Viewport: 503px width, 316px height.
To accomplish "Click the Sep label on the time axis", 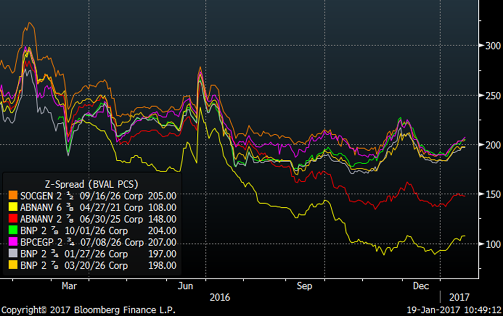I will coord(305,285).
